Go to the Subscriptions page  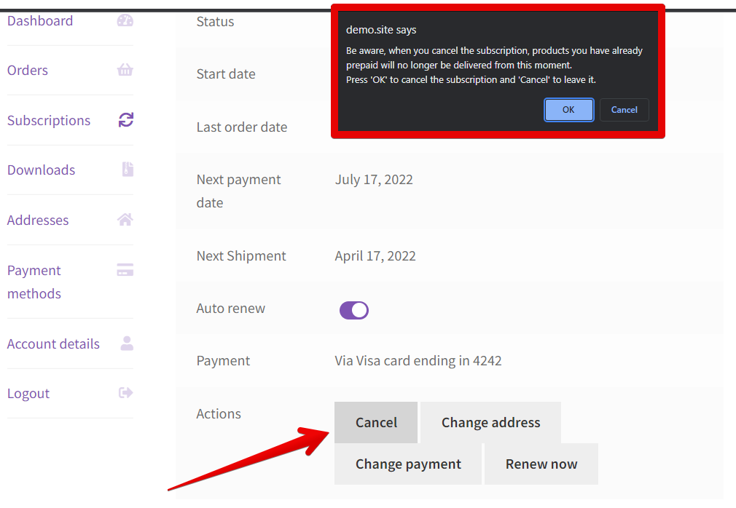pos(48,120)
